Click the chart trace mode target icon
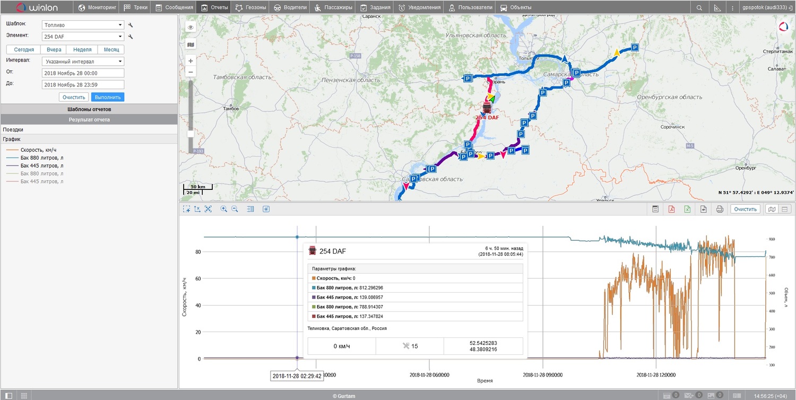This screenshot has height=400, width=796. click(266, 209)
